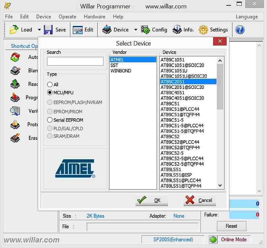Screen dimensions: 267x248
Task: Expand the Load dropdown arrow
Action: 39,30
